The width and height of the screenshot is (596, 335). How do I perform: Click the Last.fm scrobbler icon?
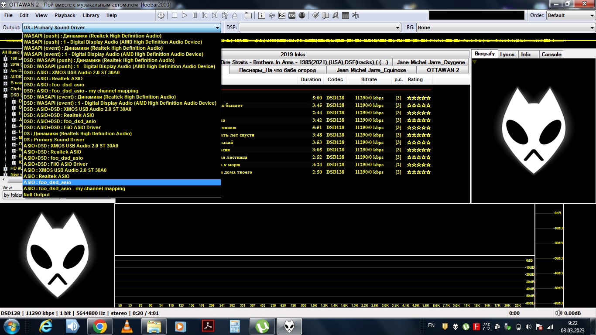pyautogui.click(x=292, y=15)
